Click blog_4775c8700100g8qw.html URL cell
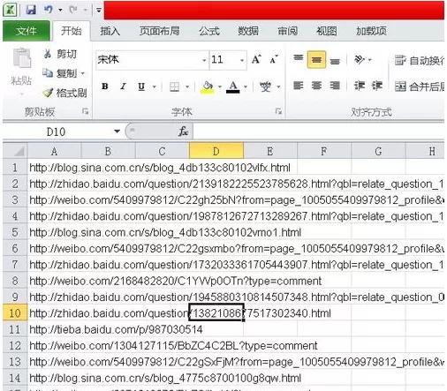The width and height of the screenshot is (447, 391). (165, 378)
